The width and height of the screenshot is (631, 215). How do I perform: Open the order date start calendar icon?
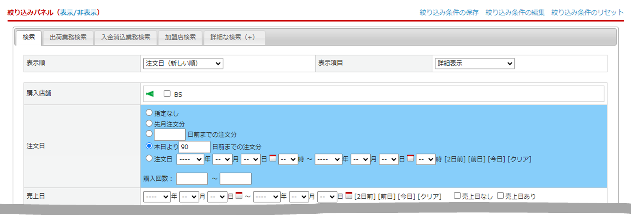[x=273, y=158]
